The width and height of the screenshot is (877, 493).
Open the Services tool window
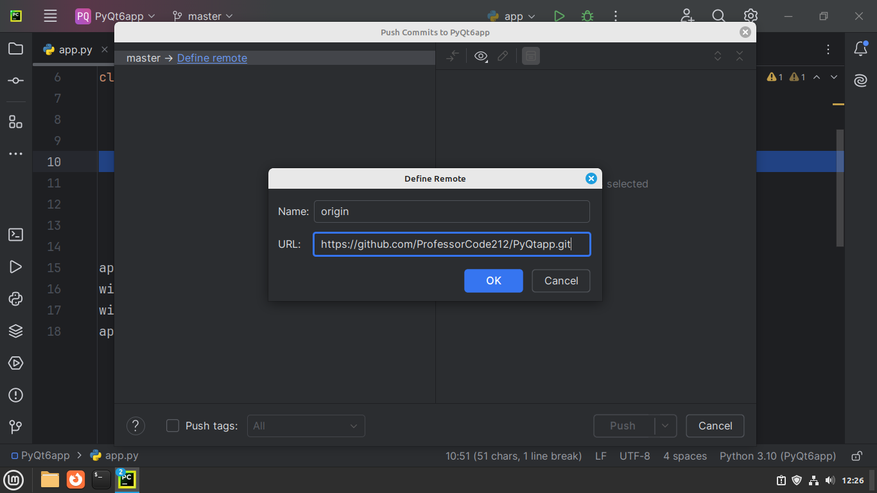click(x=16, y=363)
